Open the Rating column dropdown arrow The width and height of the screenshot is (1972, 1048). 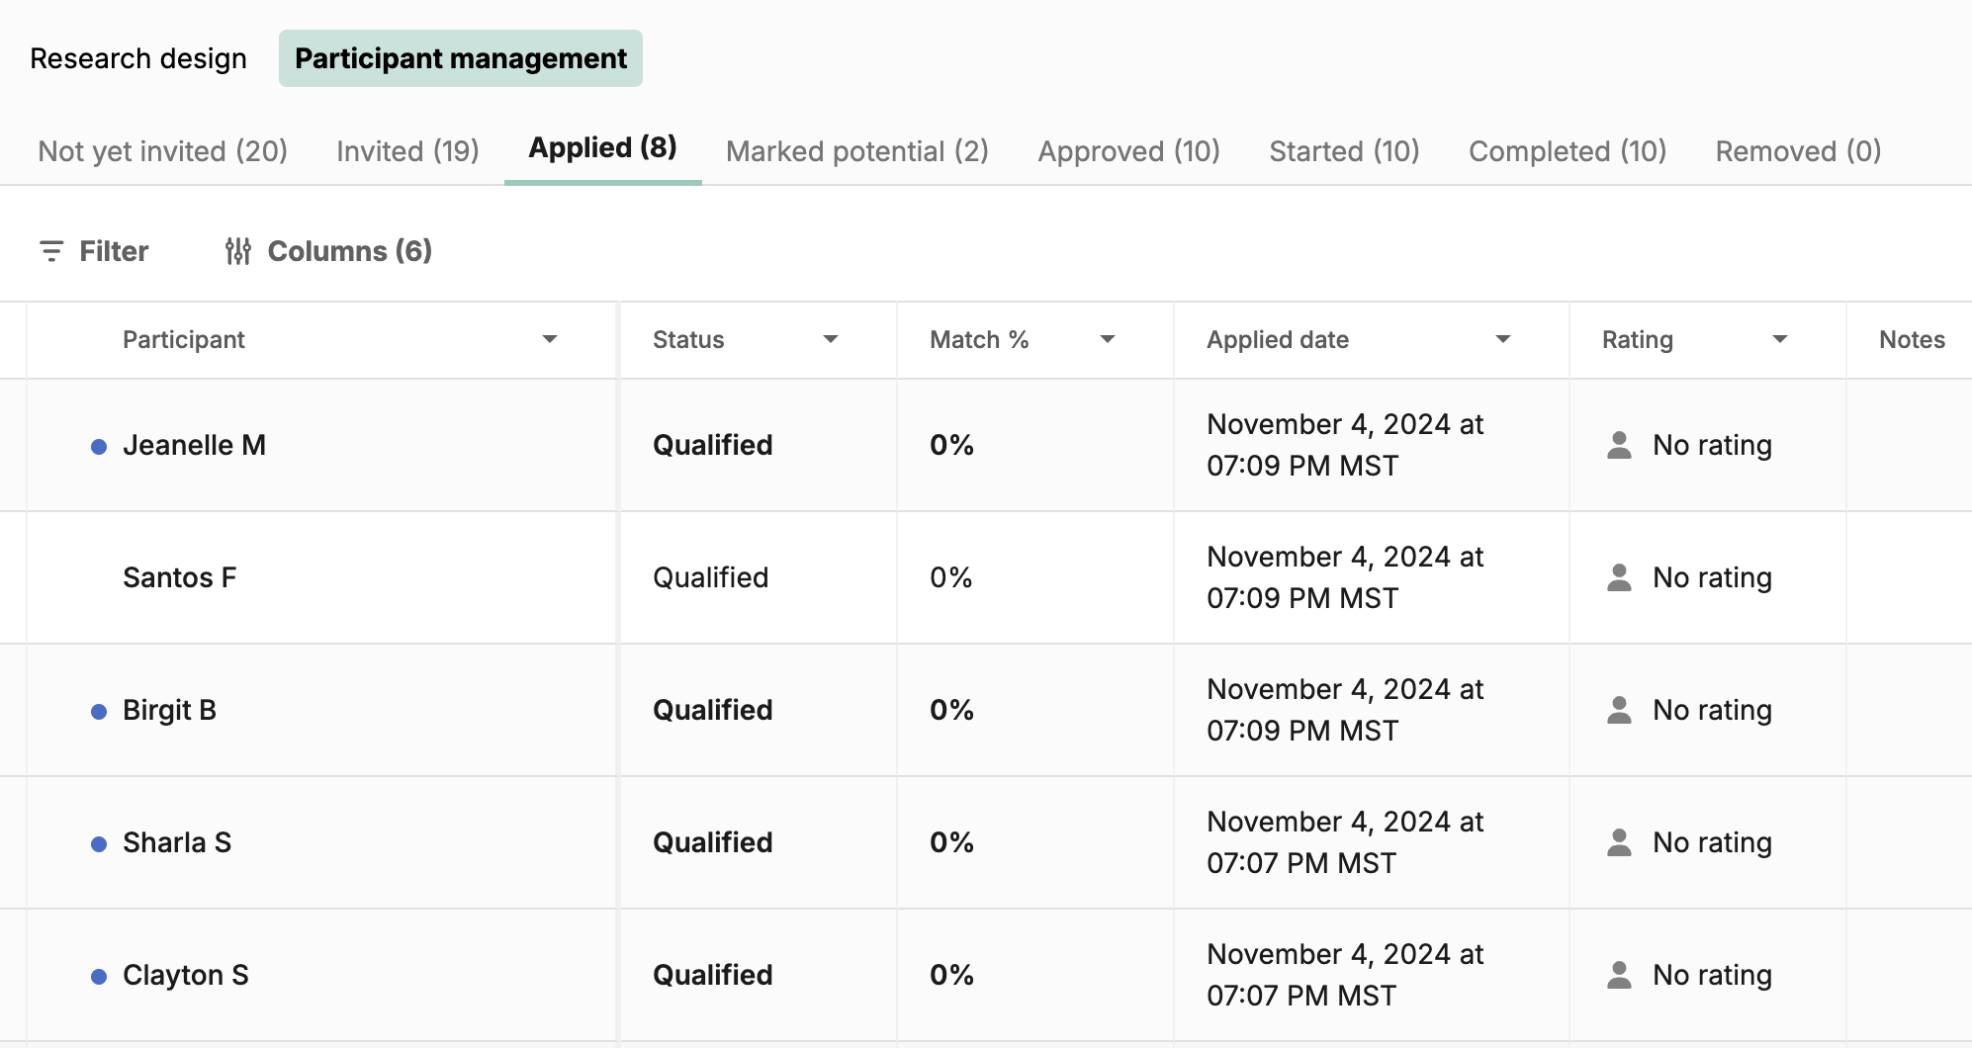tap(1780, 339)
